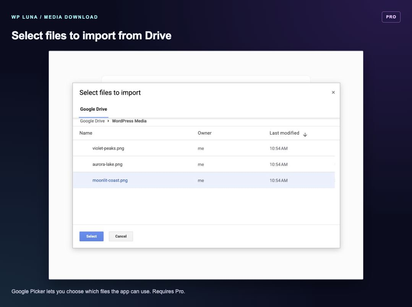
Task: Toggle the Last modified sort arrow
Action: click(305, 134)
